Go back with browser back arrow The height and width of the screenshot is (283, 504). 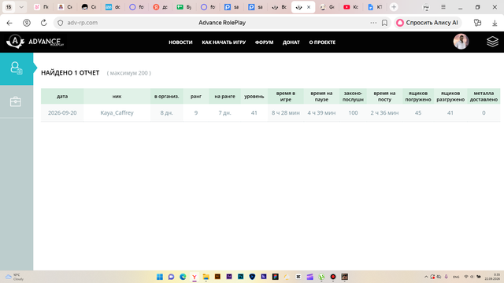tap(9, 23)
